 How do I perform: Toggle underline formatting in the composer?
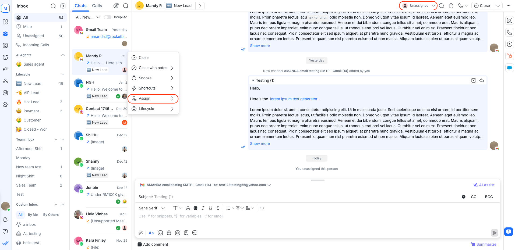pyautogui.click(x=210, y=208)
